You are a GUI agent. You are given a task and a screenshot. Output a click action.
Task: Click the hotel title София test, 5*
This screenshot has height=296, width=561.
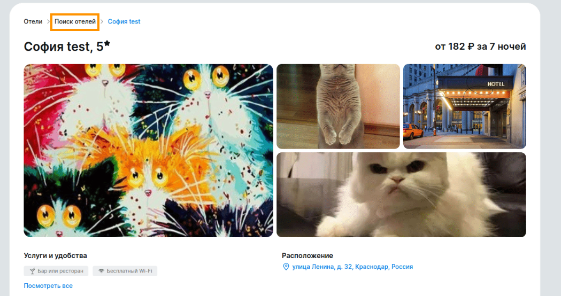[x=67, y=46]
